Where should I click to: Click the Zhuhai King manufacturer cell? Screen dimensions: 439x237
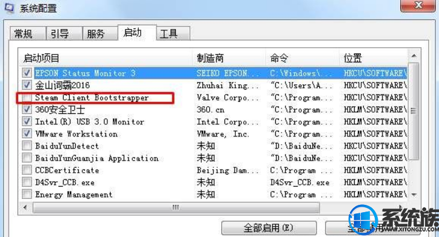tap(227, 85)
